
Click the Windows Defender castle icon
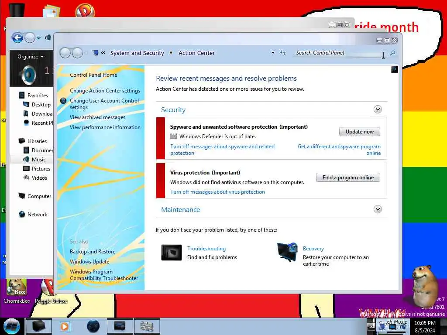point(173,136)
